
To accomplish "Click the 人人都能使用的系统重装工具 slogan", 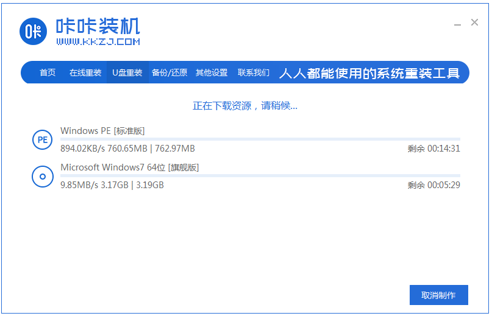I will point(369,73).
